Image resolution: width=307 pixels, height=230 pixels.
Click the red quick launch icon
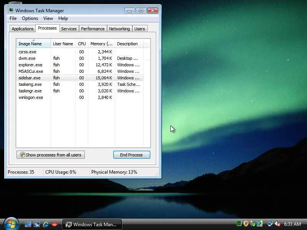pos(54,224)
